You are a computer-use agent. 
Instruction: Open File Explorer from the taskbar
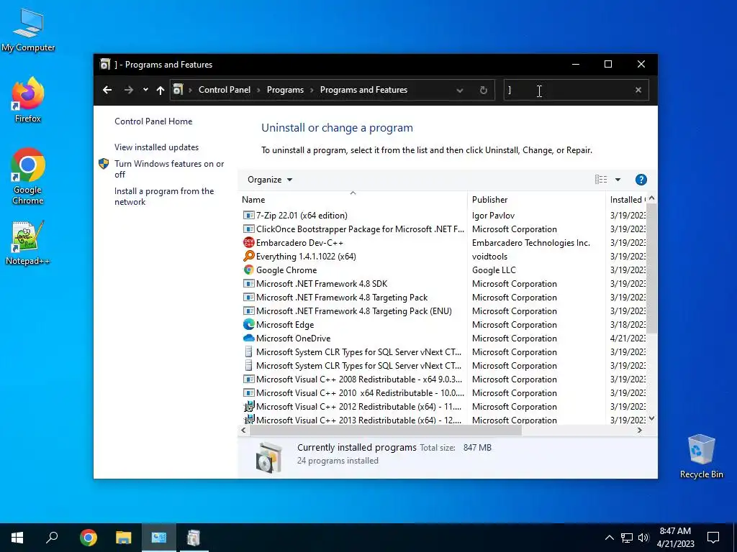click(x=123, y=538)
